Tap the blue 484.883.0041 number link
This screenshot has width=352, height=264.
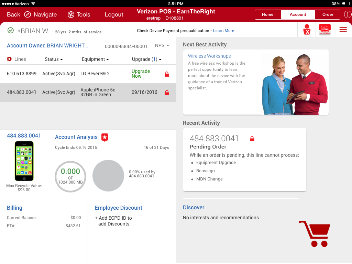tap(24, 135)
